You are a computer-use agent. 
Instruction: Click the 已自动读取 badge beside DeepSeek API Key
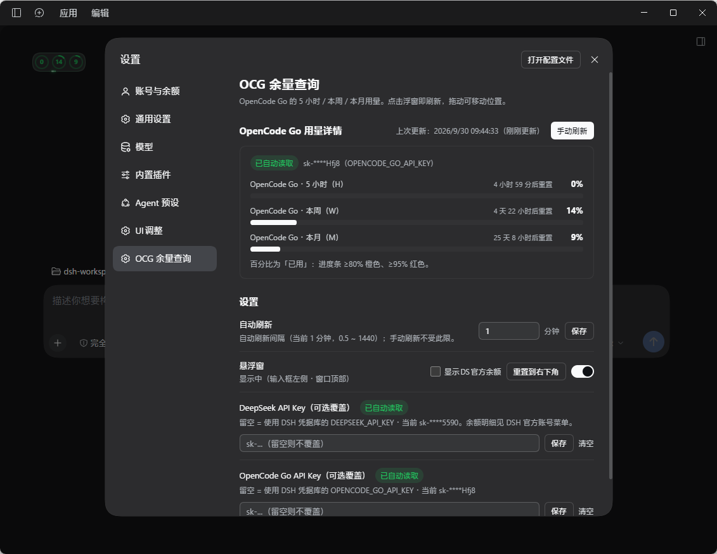click(384, 408)
